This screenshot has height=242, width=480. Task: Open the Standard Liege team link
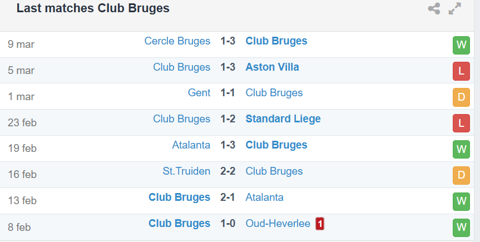(283, 119)
